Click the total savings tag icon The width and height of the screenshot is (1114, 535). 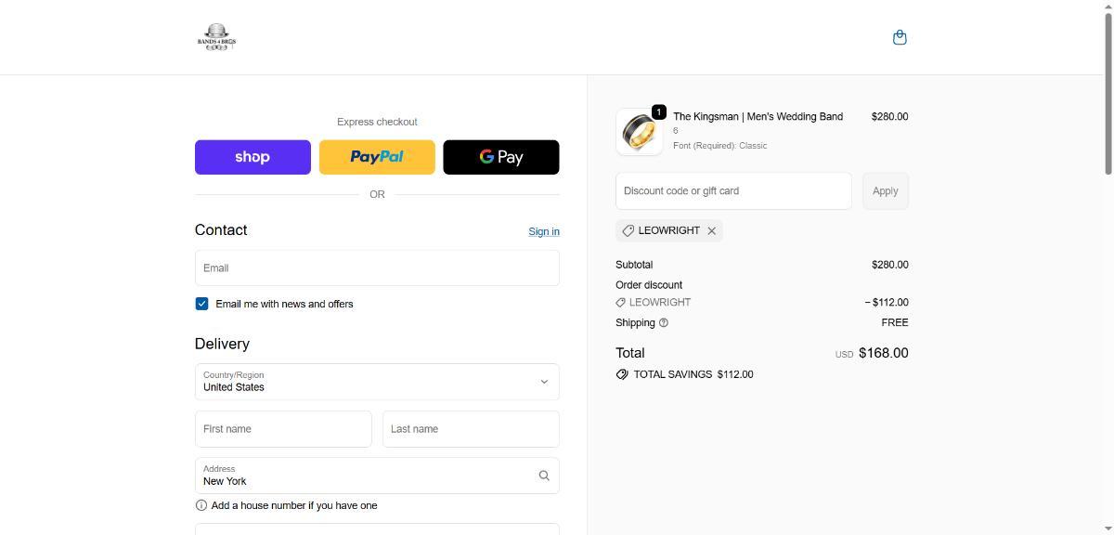pos(622,374)
